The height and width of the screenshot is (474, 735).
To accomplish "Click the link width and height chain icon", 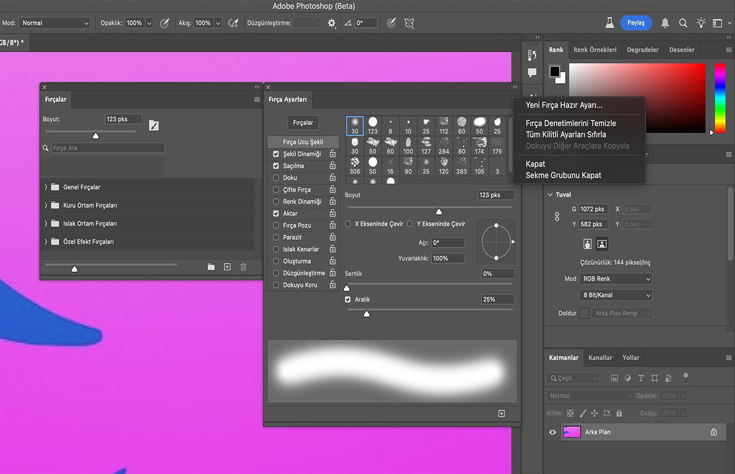I will coord(557,217).
